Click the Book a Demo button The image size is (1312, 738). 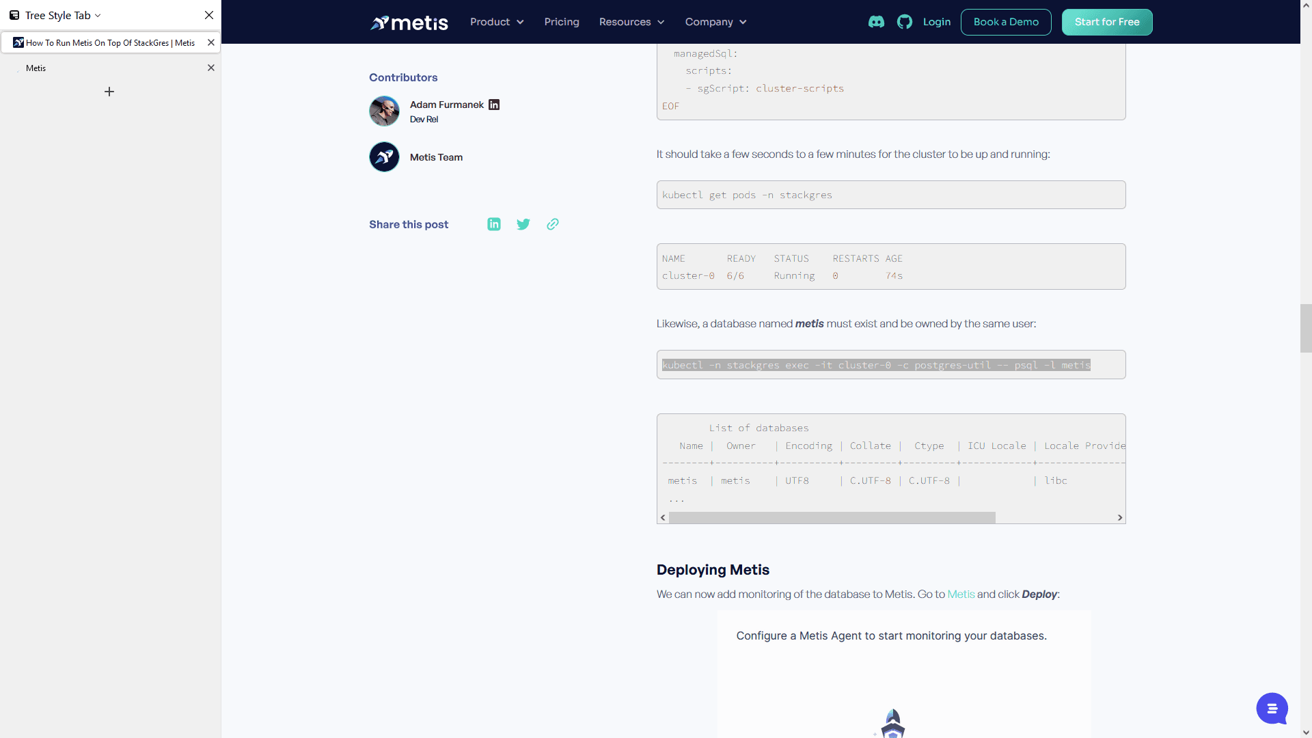point(1006,22)
